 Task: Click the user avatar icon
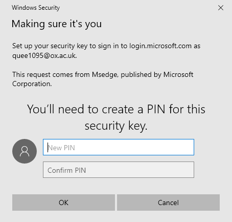25,151
